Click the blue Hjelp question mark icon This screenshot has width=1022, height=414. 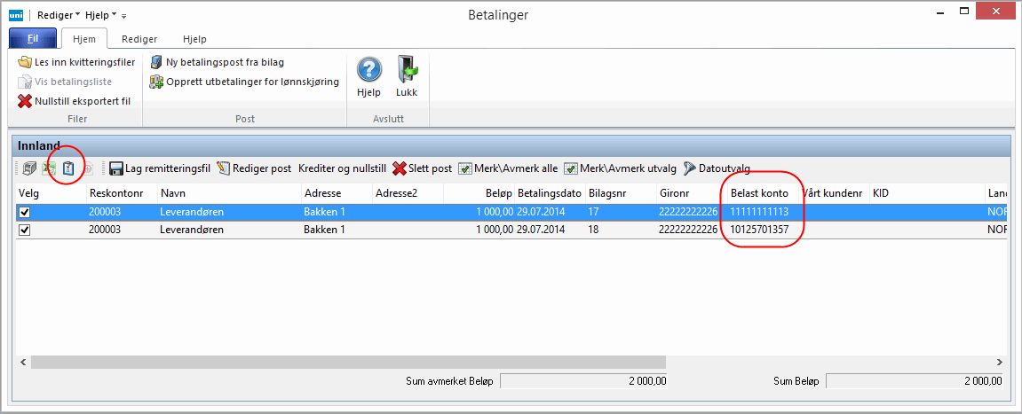point(368,68)
